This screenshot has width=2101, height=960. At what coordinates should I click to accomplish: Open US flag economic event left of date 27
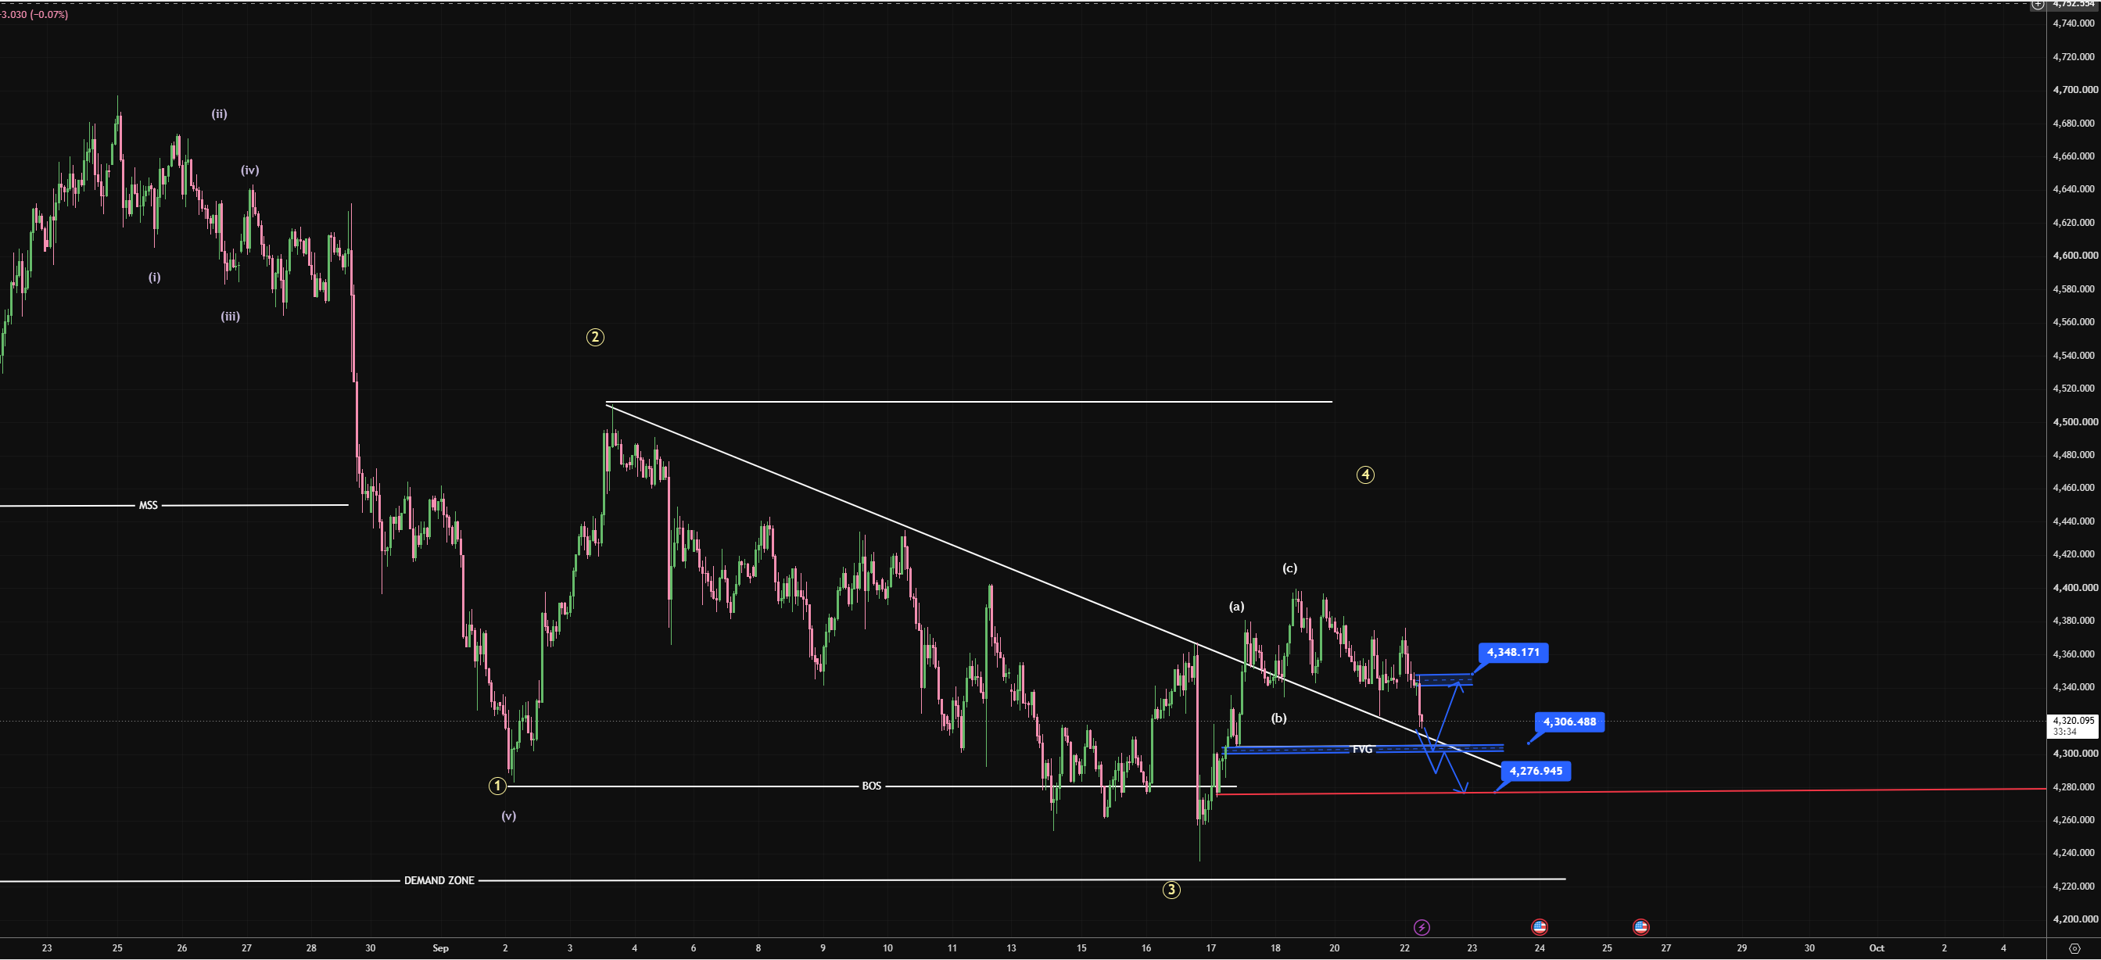pos(1641,926)
